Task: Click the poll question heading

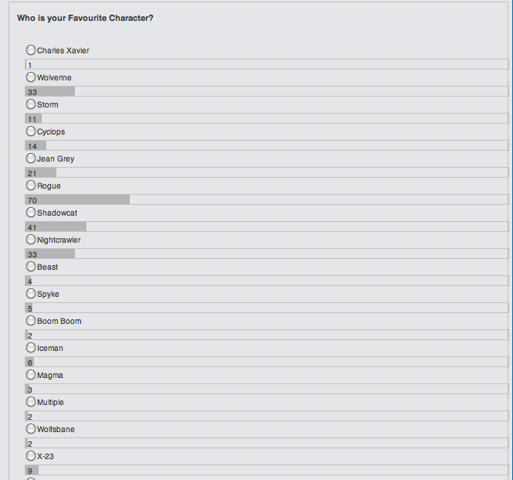Action: (x=85, y=18)
